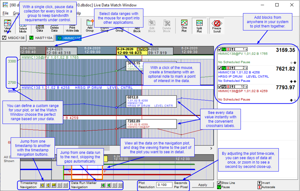Enable the Pause checkbox near Autoscale

coord(219,187)
